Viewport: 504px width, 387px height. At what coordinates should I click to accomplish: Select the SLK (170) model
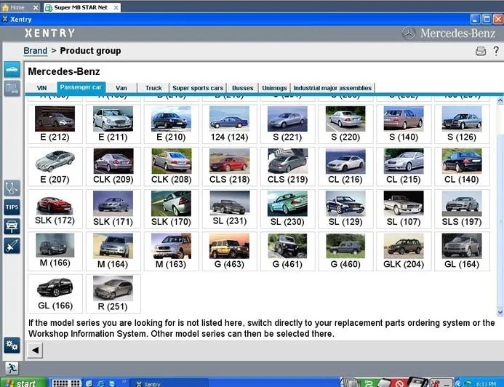172,209
